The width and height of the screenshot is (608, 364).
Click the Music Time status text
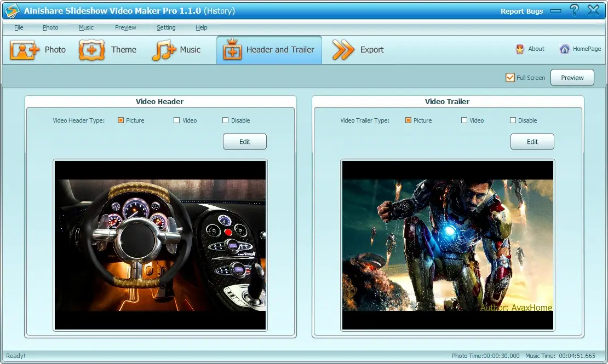point(560,355)
